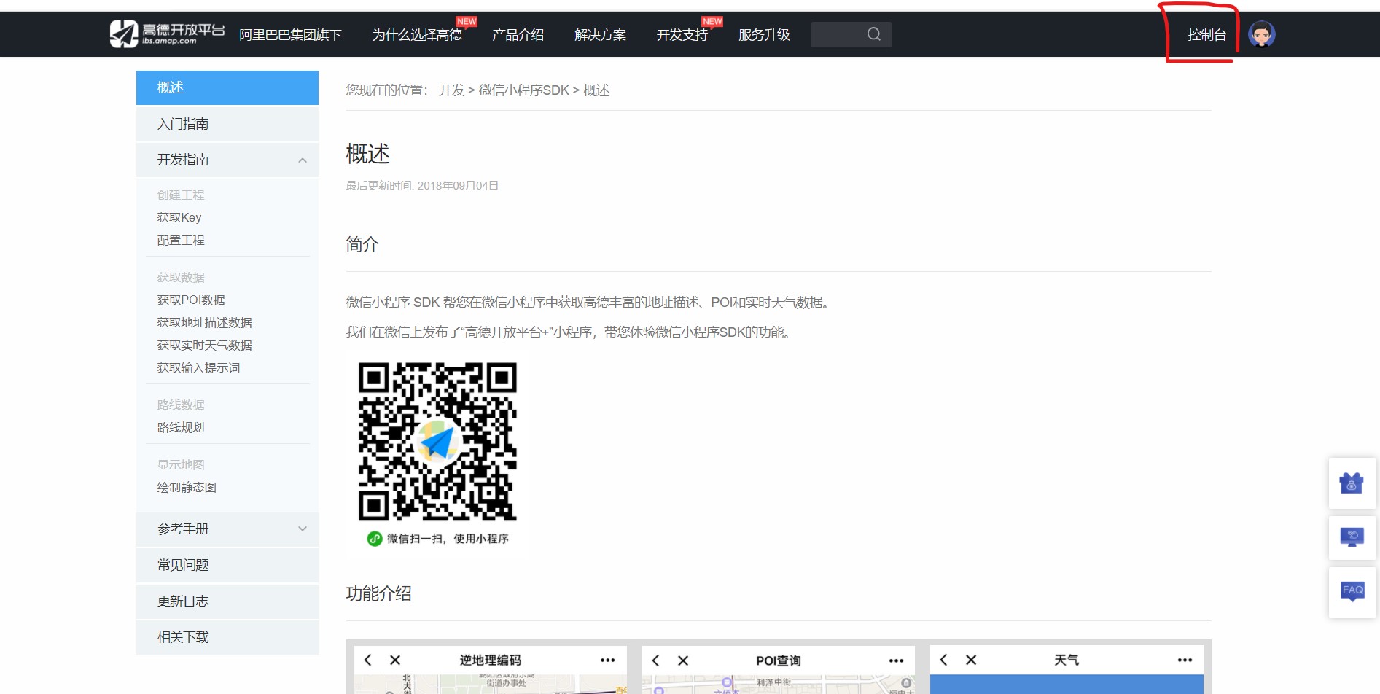
Task: Click 微信小程序SDK in the breadcrumb
Action: pyautogui.click(x=523, y=90)
